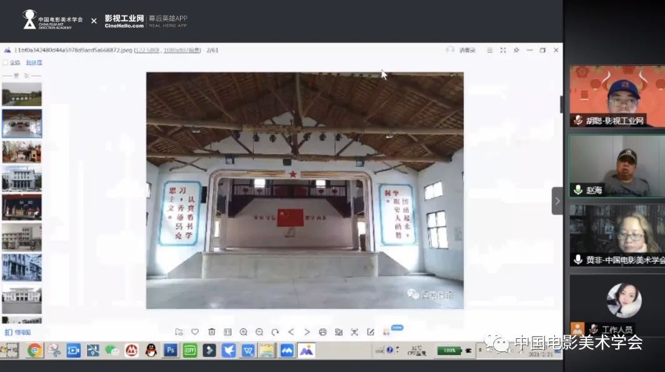The width and height of the screenshot is (665, 372).
Task: Click the blue link next to select-all
Action: (34, 63)
